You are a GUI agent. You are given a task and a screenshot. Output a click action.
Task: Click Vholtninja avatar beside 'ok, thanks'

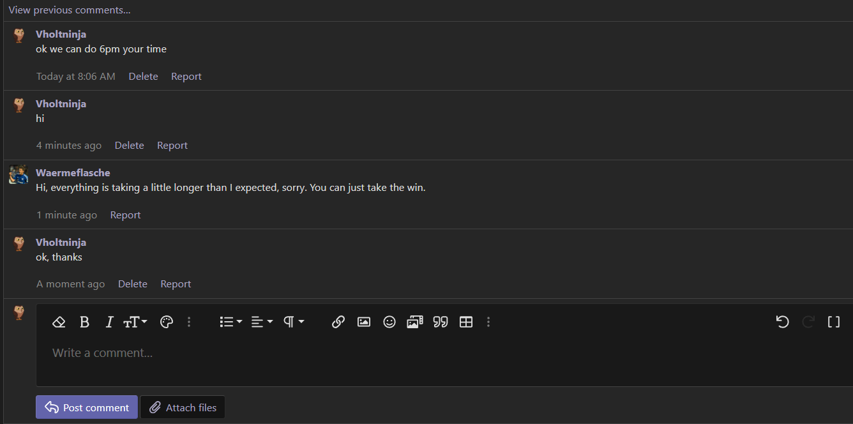pyautogui.click(x=19, y=243)
